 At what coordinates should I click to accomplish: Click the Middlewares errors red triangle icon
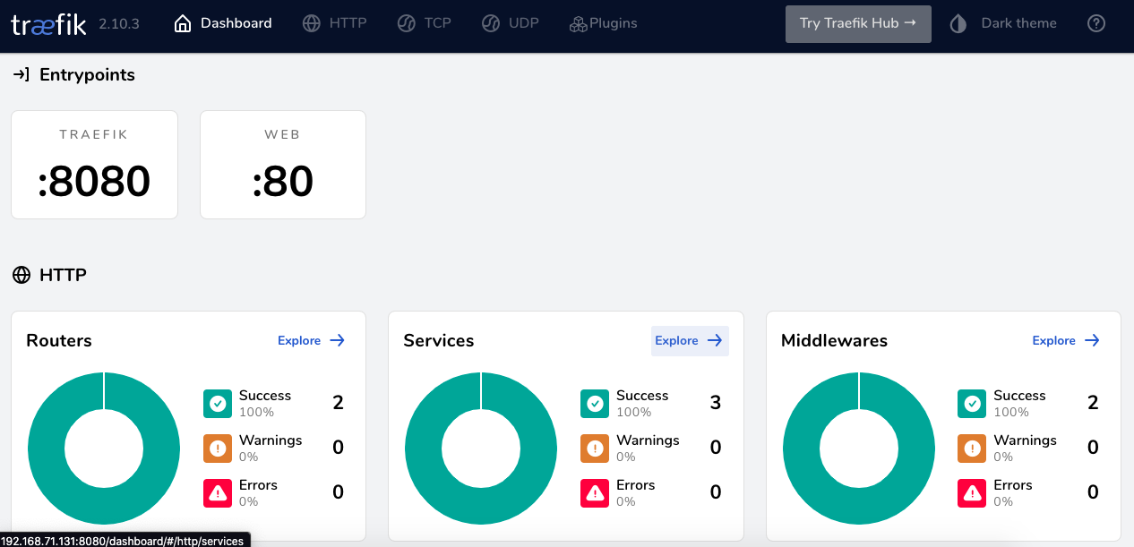tap(972, 493)
